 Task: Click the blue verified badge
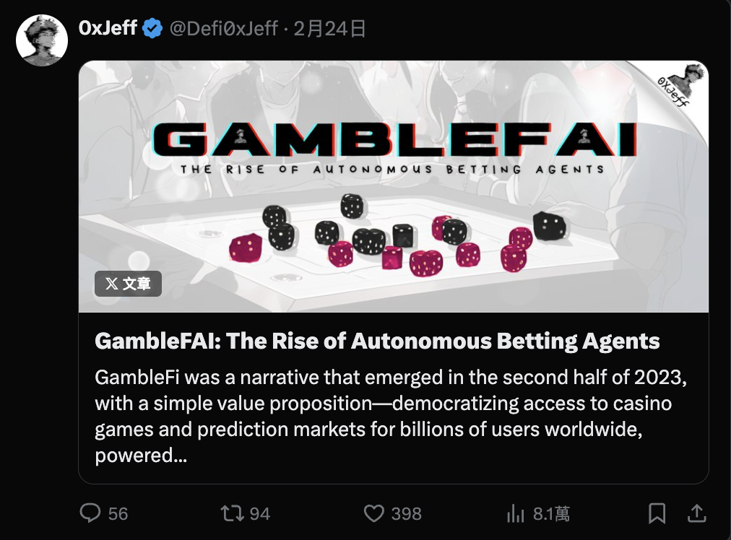pyautogui.click(x=152, y=29)
